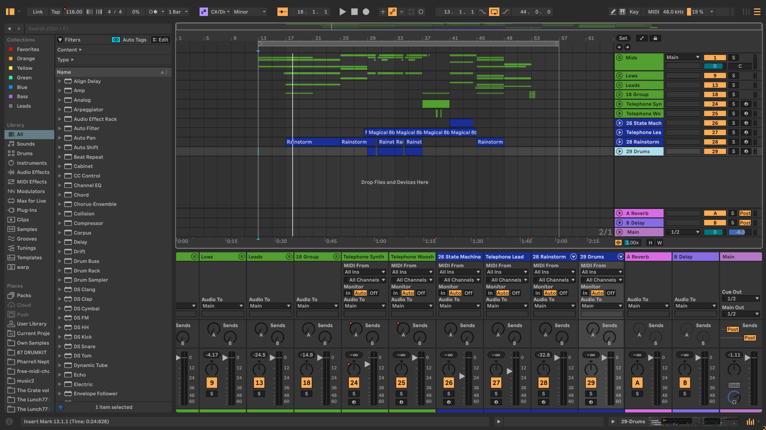The height and width of the screenshot is (430, 766).
Task: Switch view using the orange horizontal-lines icon
Action: coord(757,12)
